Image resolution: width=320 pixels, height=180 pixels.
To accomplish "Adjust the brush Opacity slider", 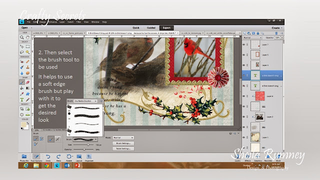I will point(83,149).
